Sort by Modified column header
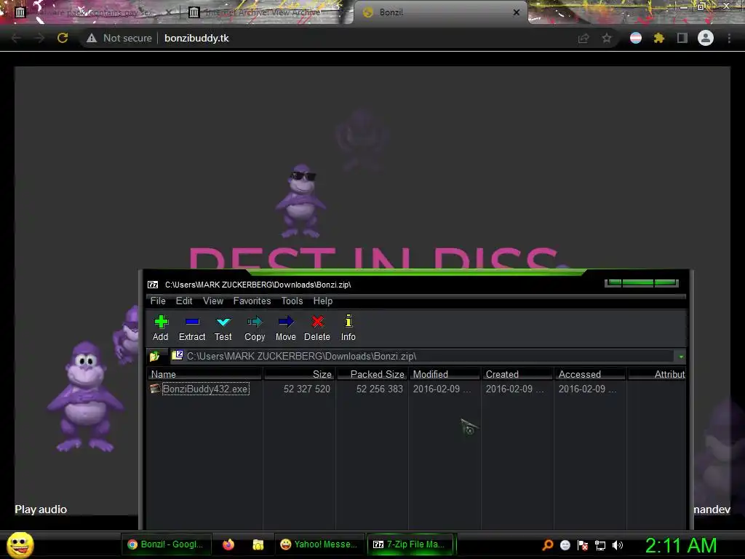Image resolution: width=745 pixels, height=559 pixels. (x=445, y=374)
